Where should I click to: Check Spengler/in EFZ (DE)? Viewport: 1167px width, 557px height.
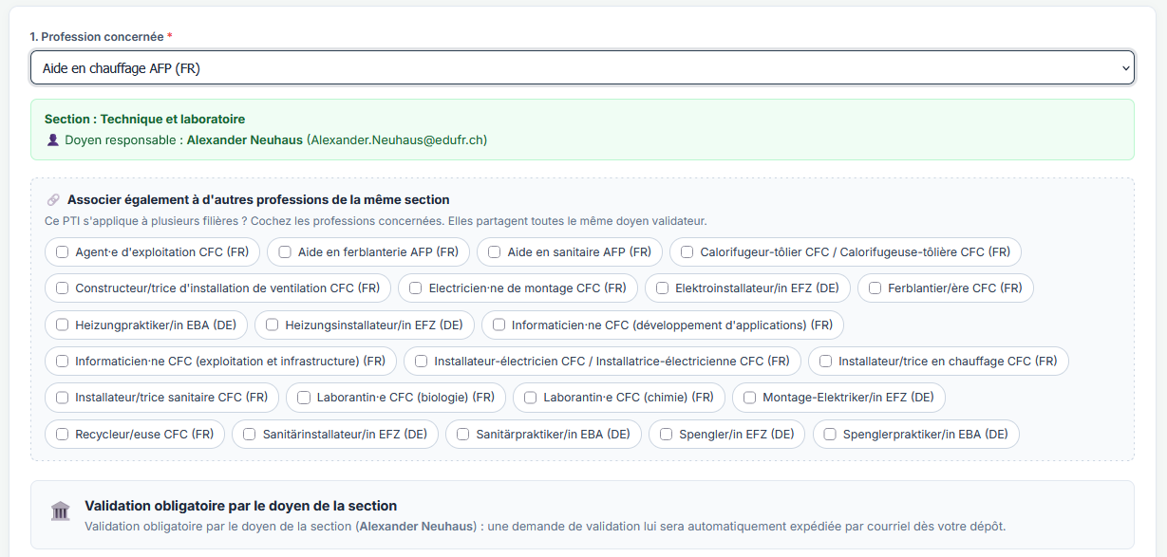pyautogui.click(x=667, y=435)
